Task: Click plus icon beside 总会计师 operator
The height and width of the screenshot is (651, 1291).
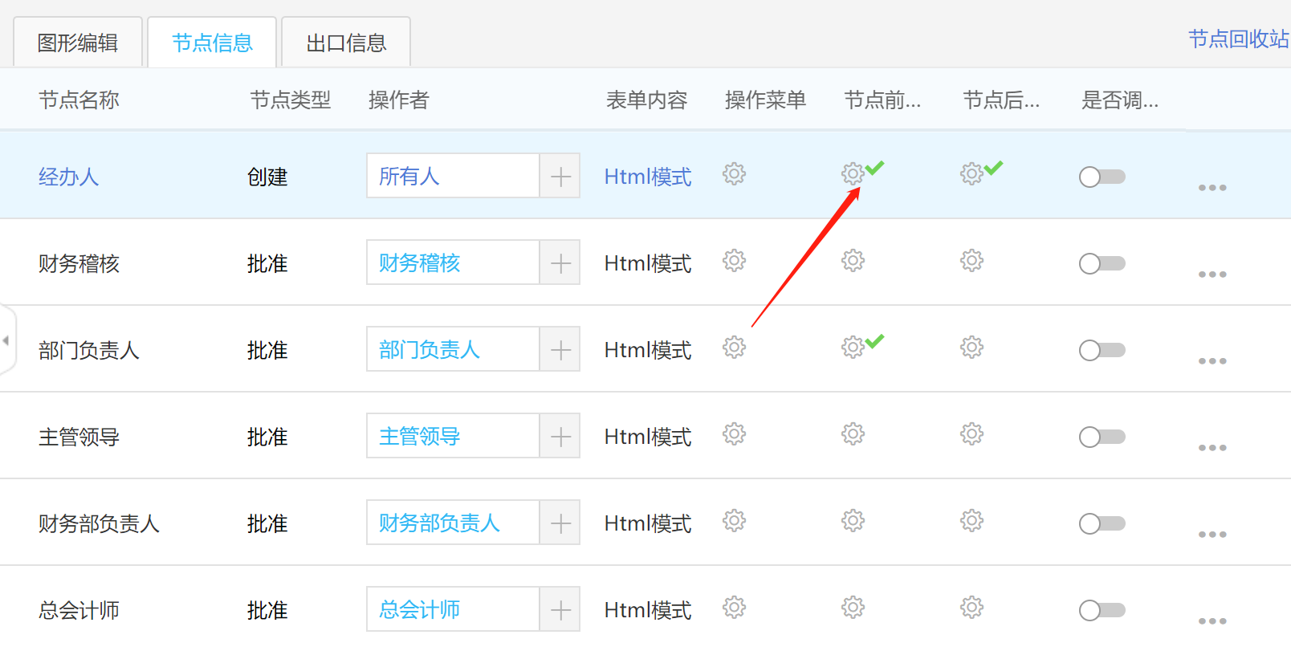Action: tap(560, 609)
